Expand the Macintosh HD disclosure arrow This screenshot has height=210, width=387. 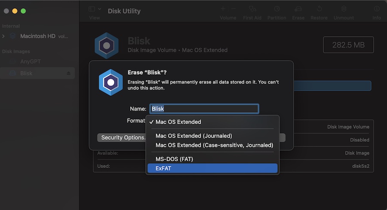(x=3, y=36)
